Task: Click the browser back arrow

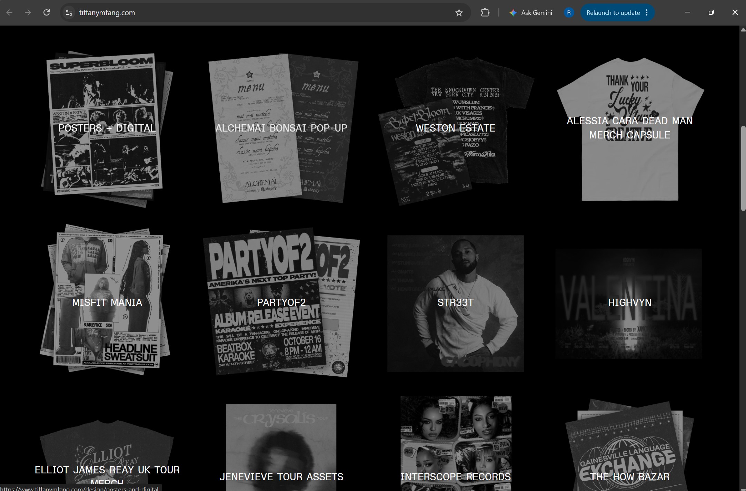Action: click(x=10, y=13)
